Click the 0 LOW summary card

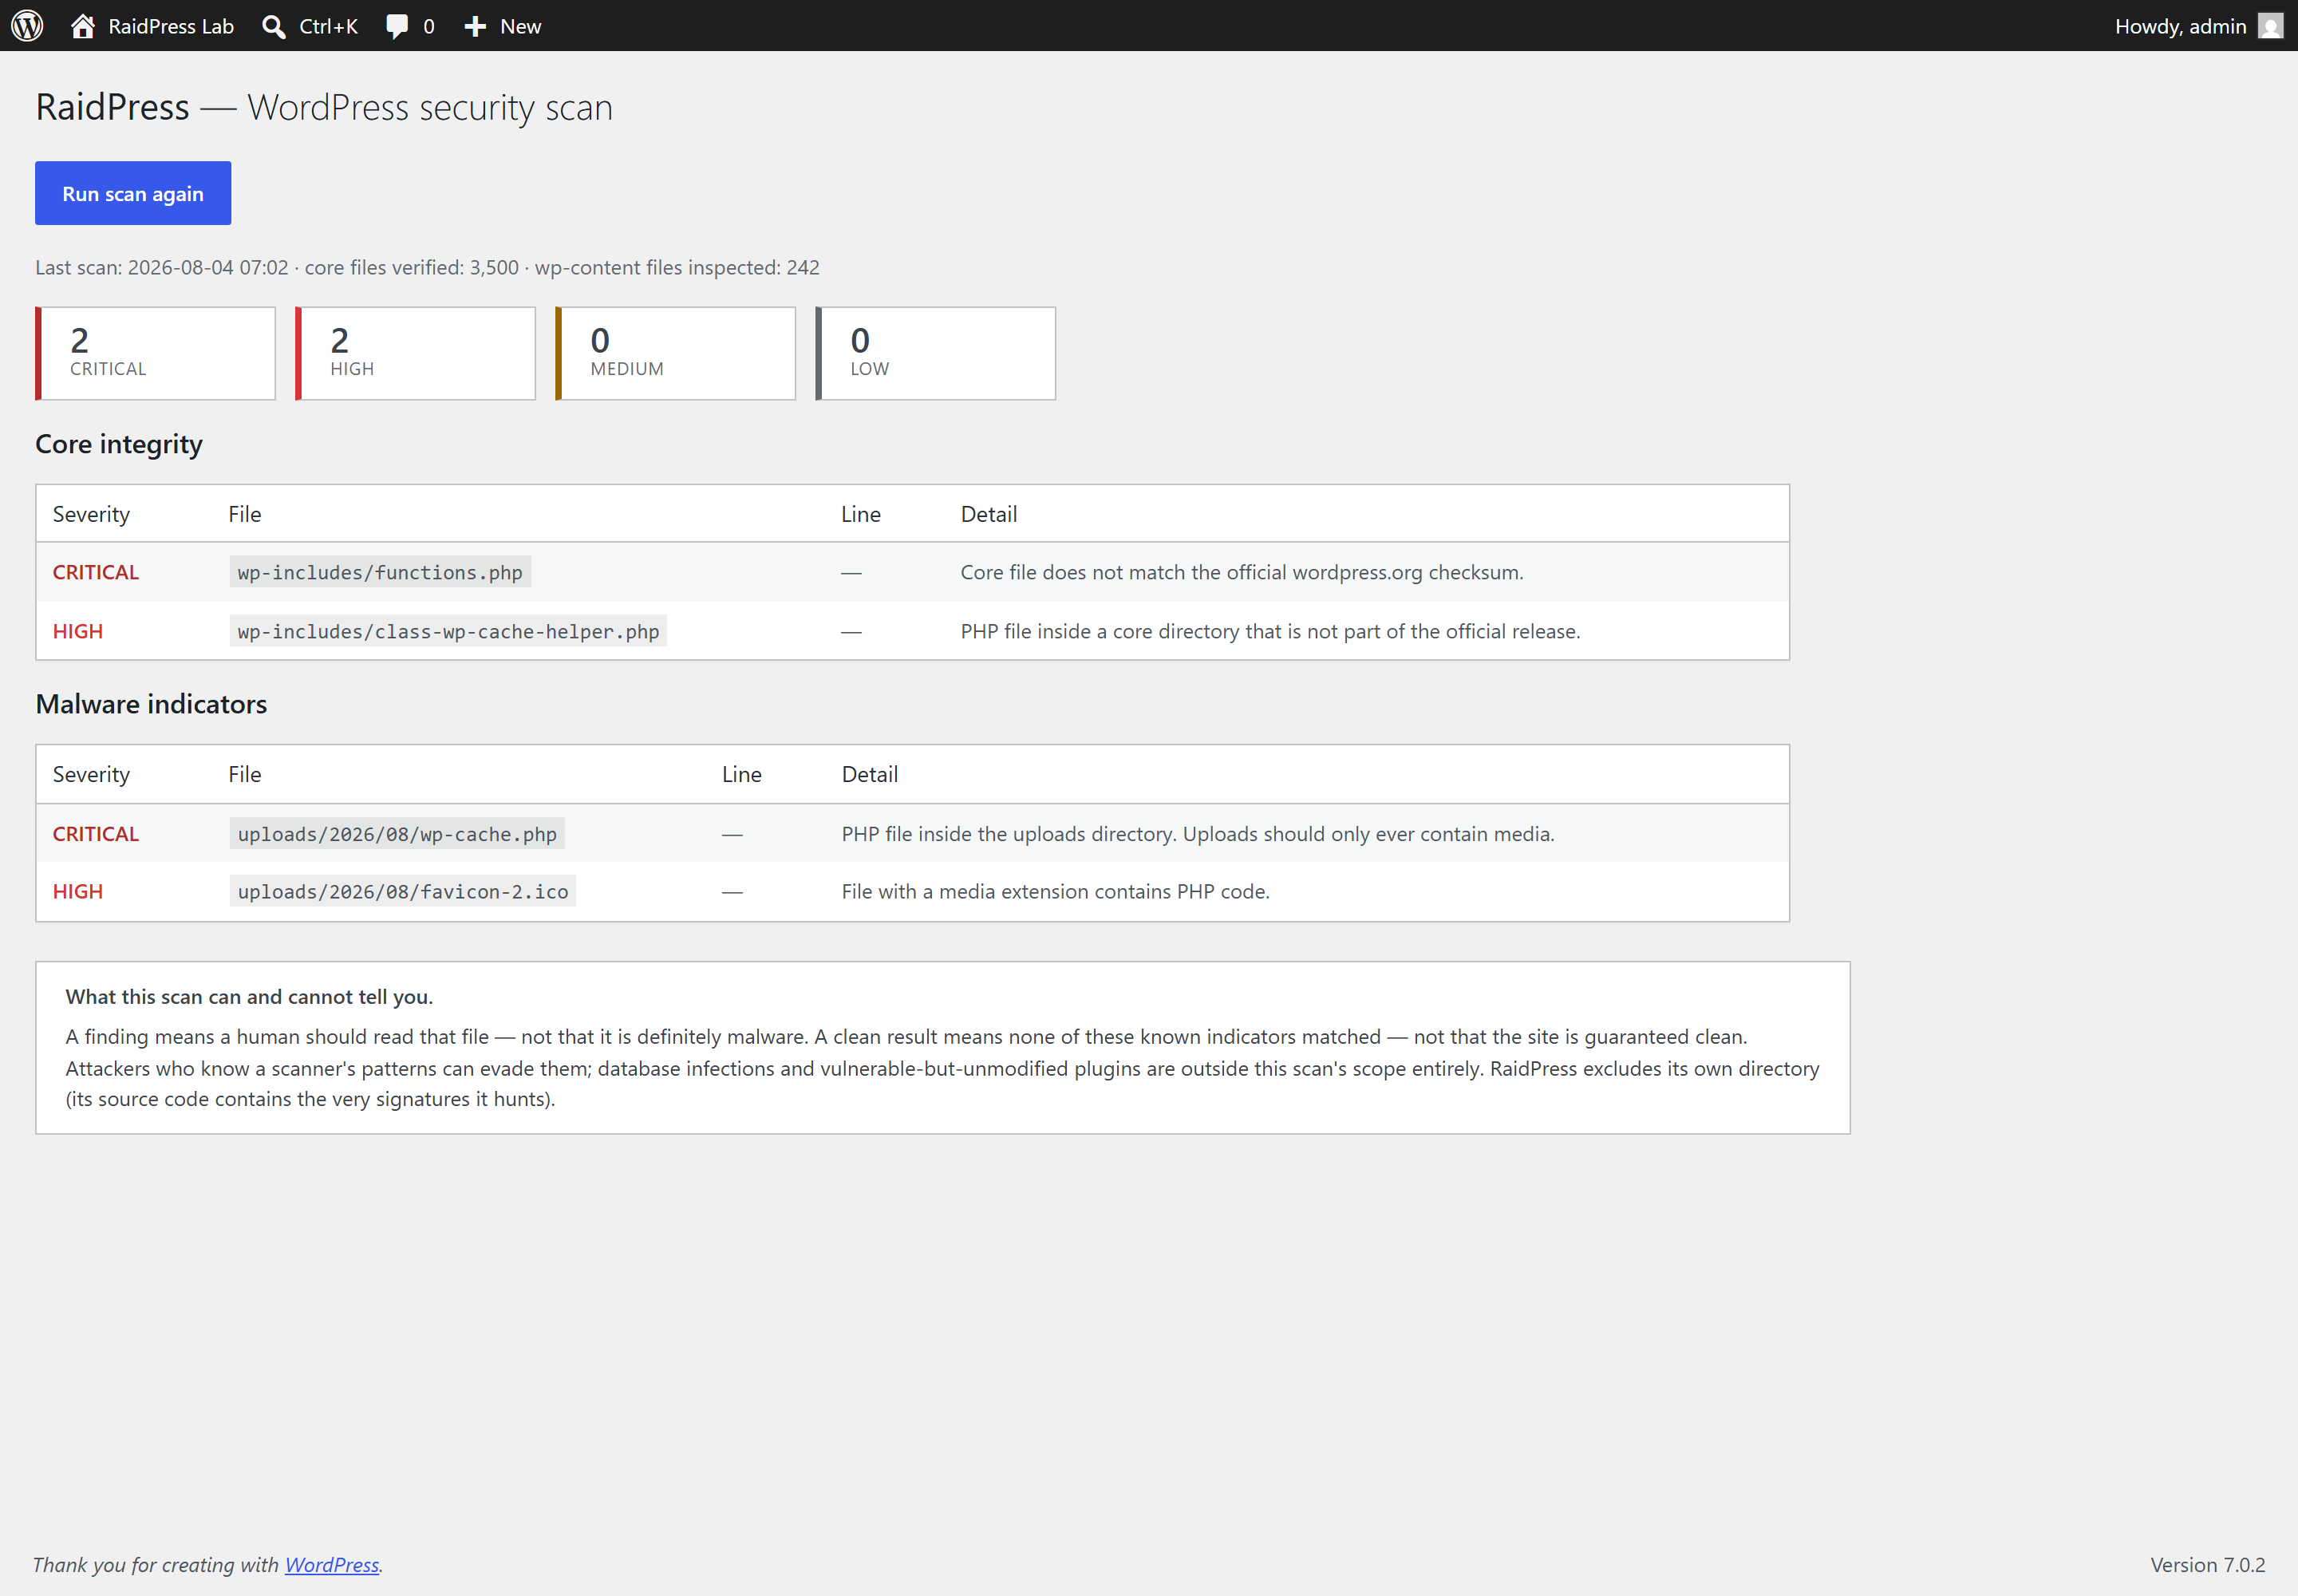(x=935, y=353)
